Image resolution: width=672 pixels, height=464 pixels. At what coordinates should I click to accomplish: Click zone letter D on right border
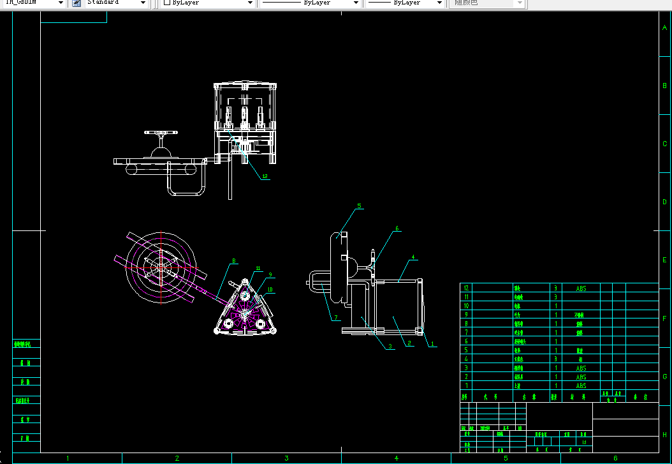[665, 202]
